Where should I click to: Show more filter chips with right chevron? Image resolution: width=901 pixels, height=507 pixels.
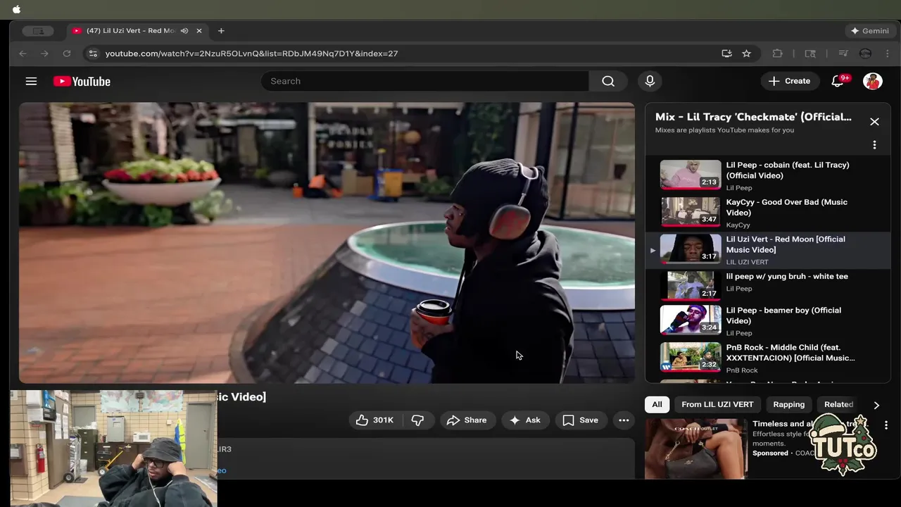coord(876,405)
